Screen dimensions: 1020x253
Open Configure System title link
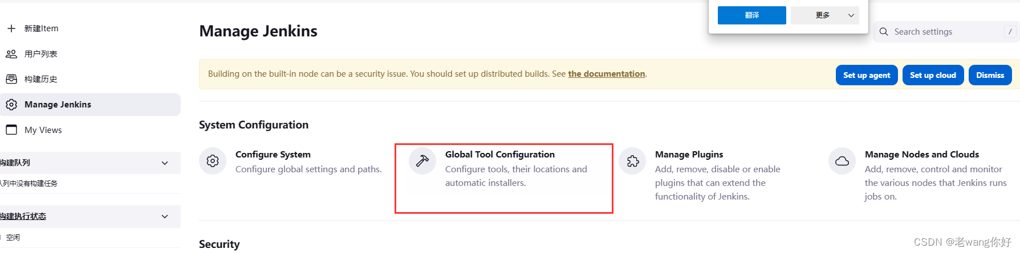tap(273, 155)
